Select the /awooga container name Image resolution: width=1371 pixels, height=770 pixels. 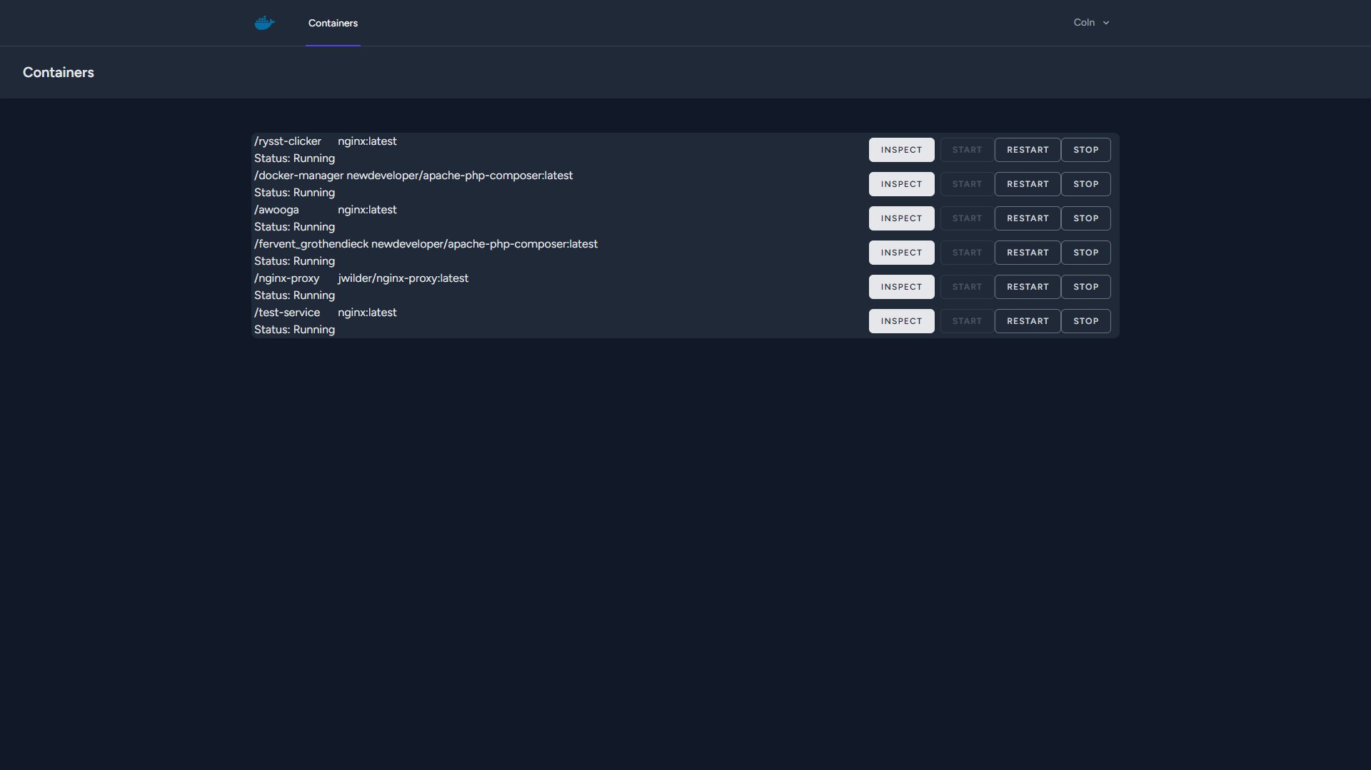[x=276, y=210]
